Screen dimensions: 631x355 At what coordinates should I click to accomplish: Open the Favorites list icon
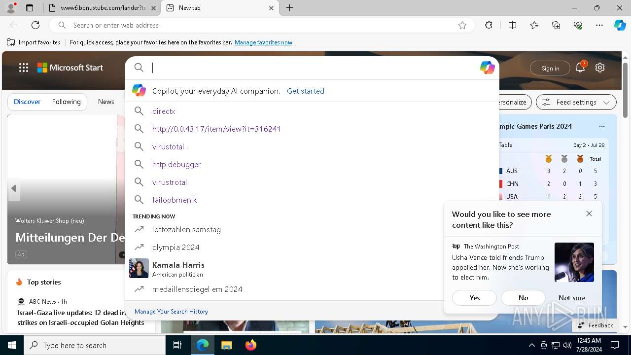[x=534, y=25]
